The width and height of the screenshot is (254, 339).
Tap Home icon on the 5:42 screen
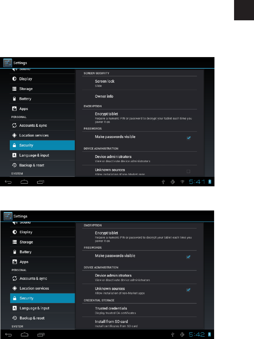[x=24, y=335]
